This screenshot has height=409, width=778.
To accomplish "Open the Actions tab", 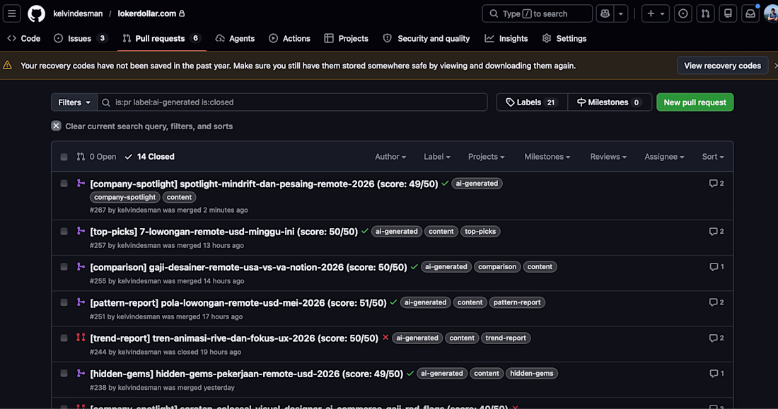I will (290, 38).
